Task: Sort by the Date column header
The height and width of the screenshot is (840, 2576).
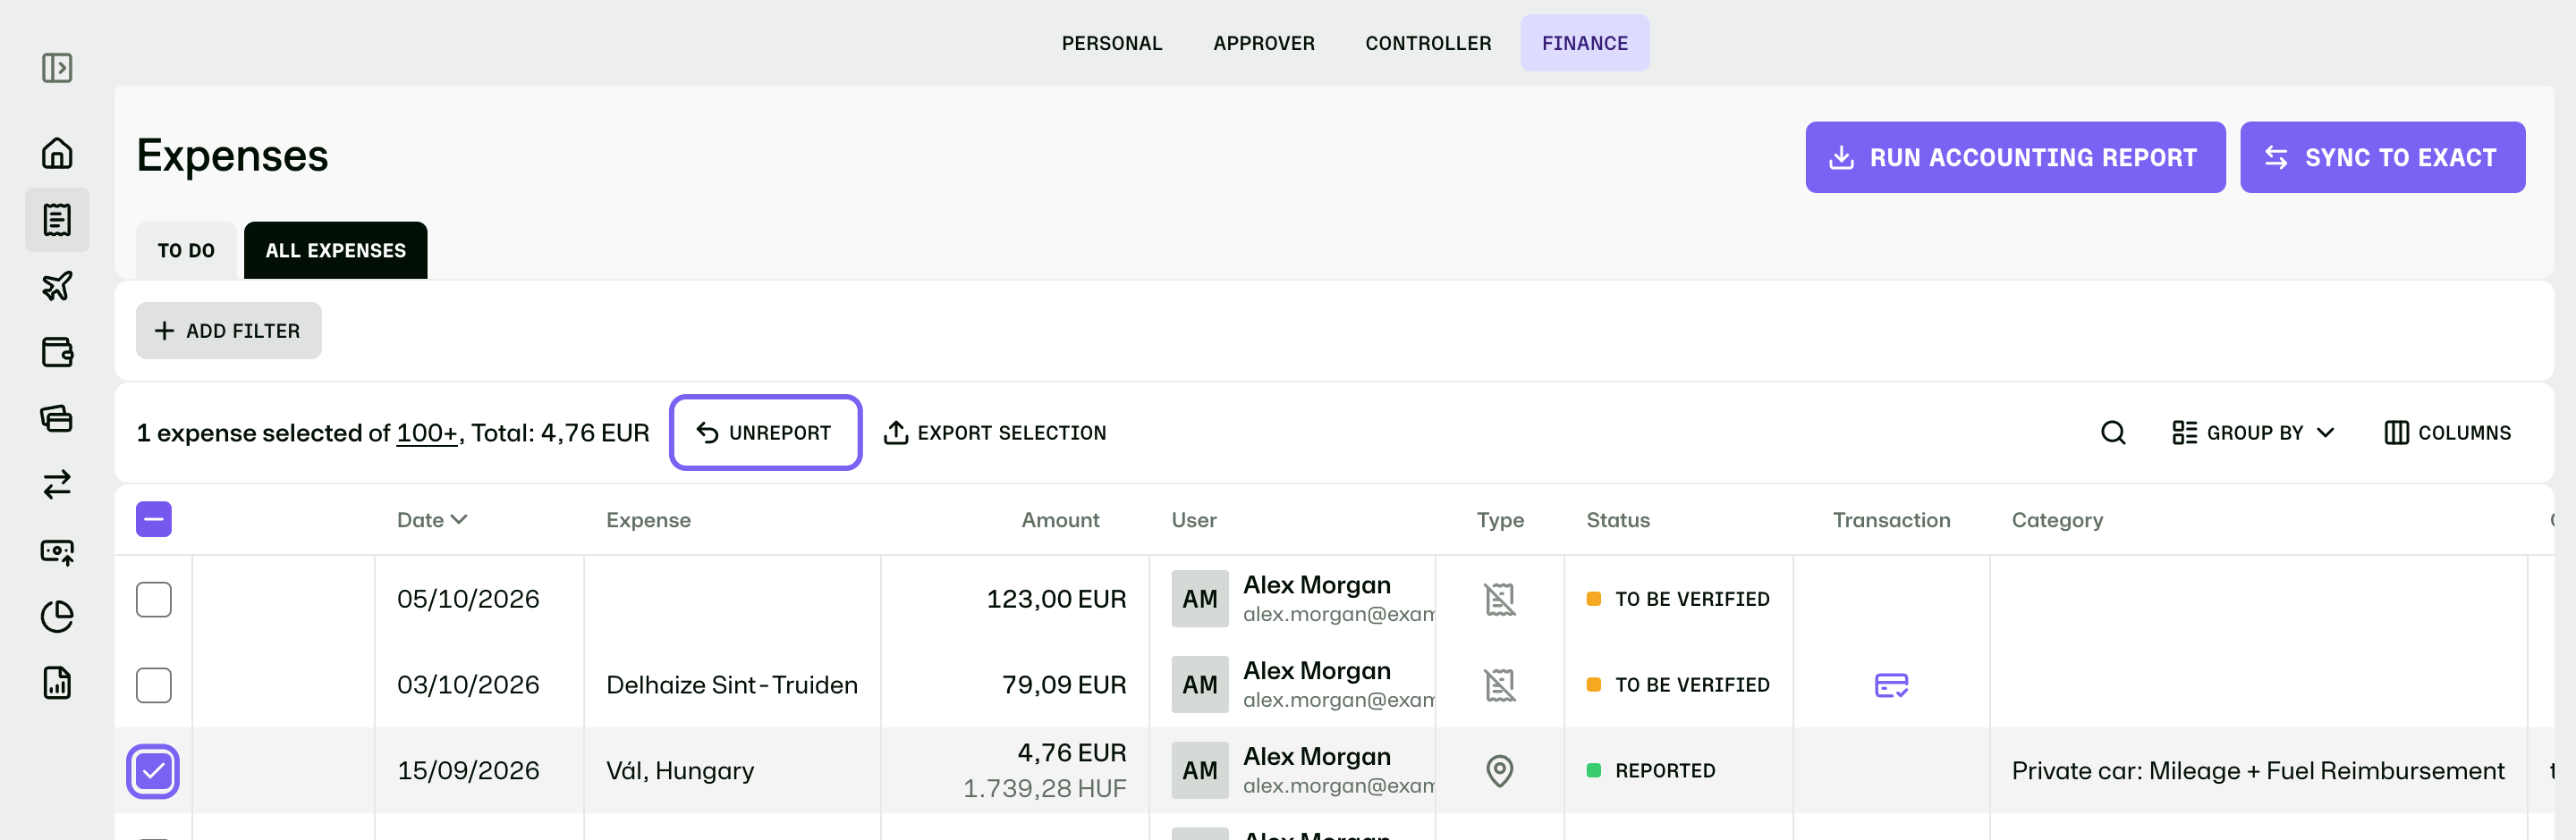Action: click(432, 519)
